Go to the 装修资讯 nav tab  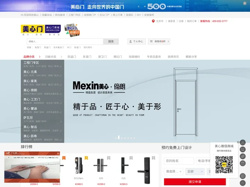pos(173,57)
